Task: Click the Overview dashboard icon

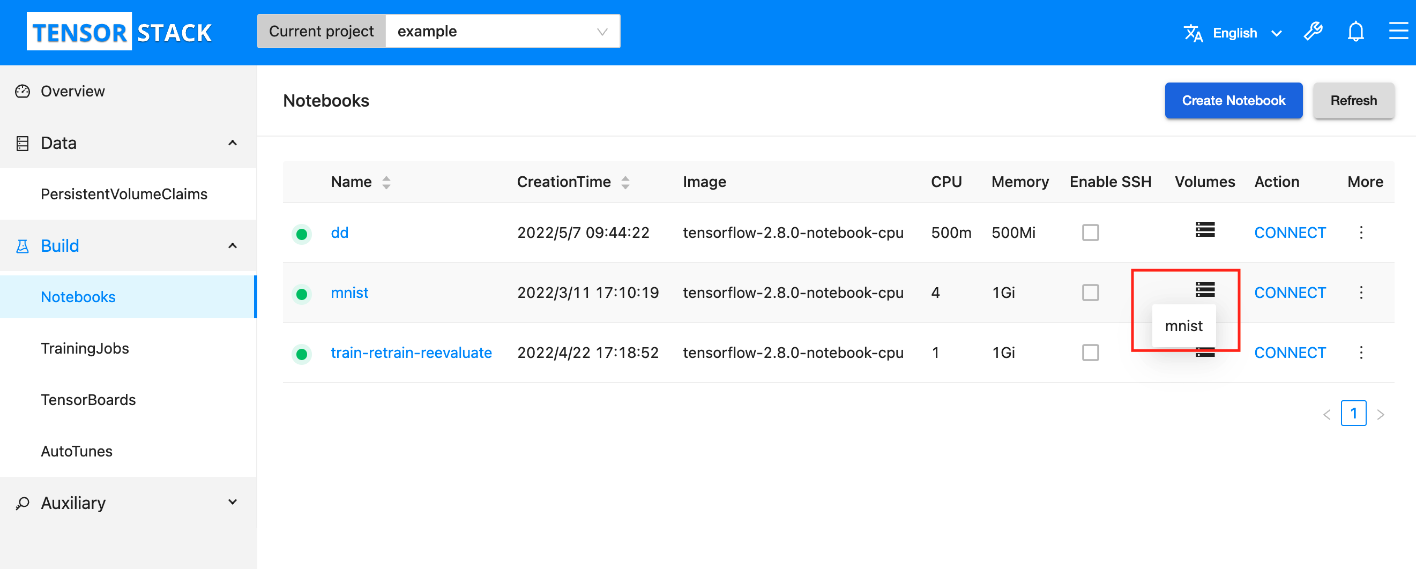Action: [23, 91]
